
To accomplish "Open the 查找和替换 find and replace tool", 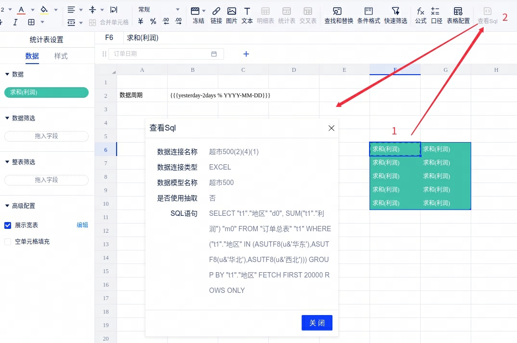I will click(x=338, y=15).
